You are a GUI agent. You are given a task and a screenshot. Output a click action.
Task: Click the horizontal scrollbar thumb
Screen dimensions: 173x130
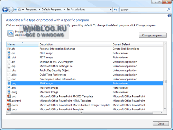tap(82, 113)
